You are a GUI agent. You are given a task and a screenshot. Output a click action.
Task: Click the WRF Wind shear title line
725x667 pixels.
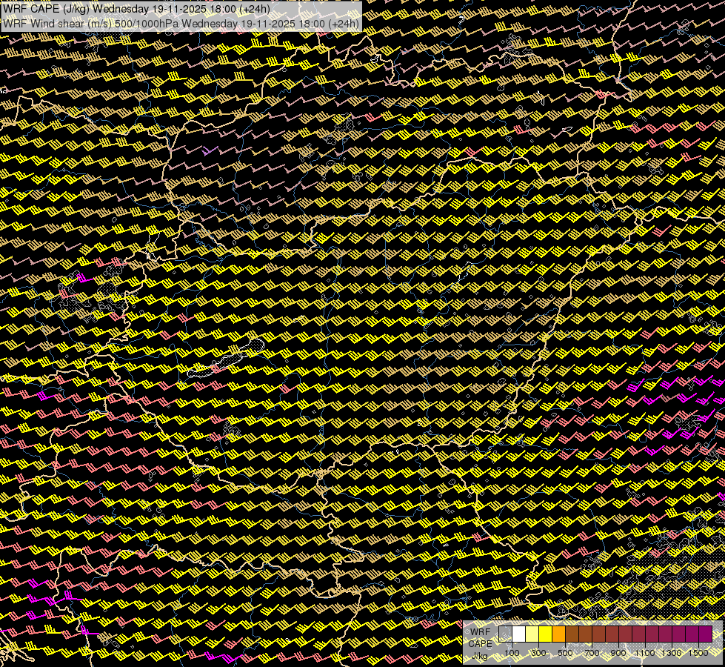click(181, 24)
